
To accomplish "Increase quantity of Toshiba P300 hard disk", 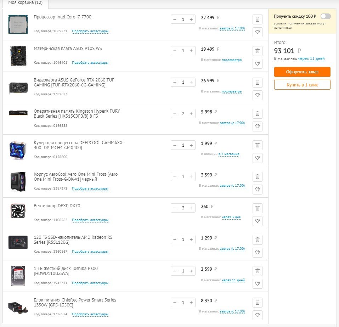I will 191,271.
